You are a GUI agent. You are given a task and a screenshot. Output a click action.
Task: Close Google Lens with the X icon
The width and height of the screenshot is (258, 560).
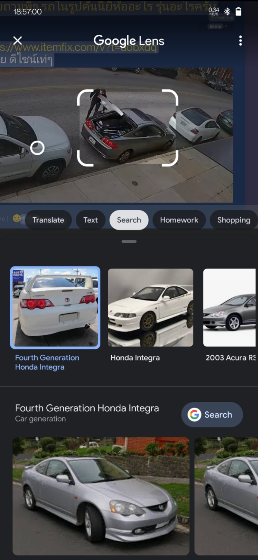tap(18, 41)
